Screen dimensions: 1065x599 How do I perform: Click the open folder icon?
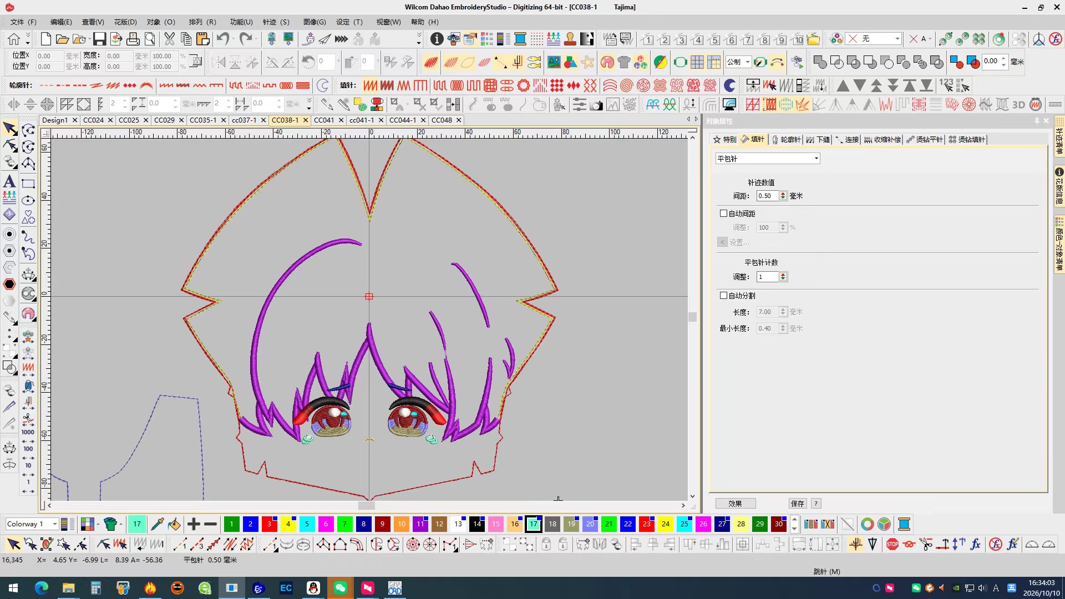point(63,39)
